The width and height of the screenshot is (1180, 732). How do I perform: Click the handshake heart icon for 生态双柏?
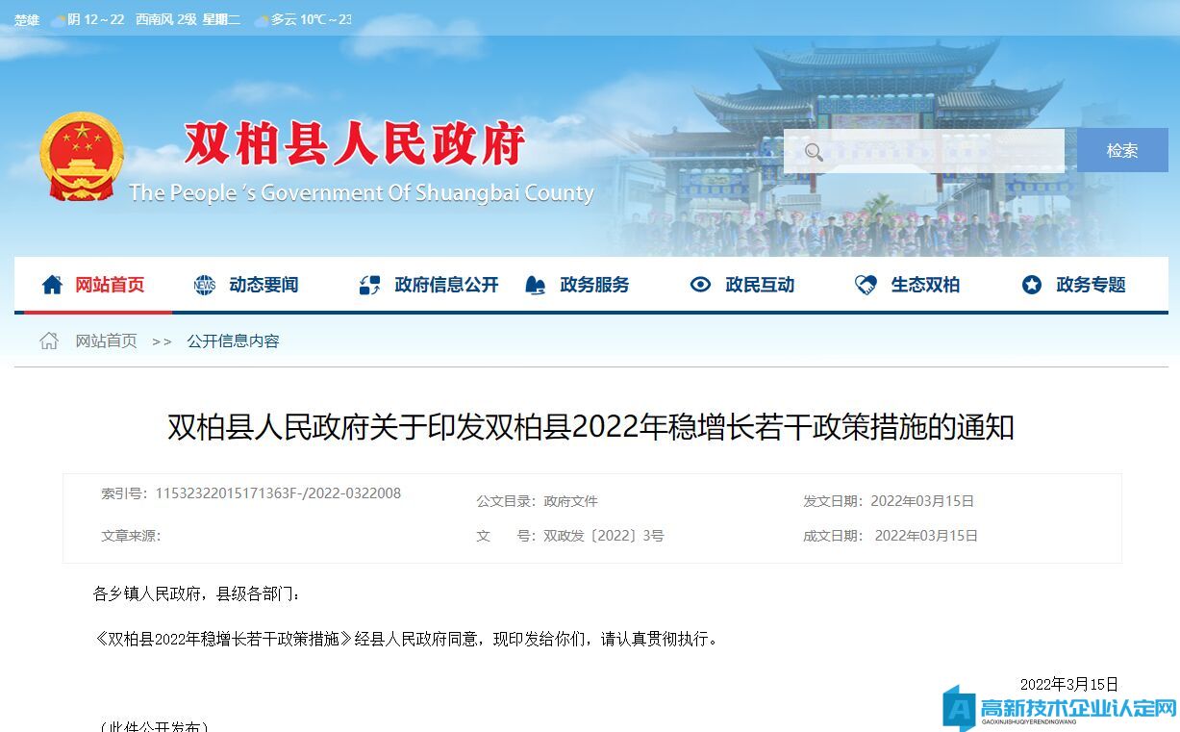[x=866, y=285]
